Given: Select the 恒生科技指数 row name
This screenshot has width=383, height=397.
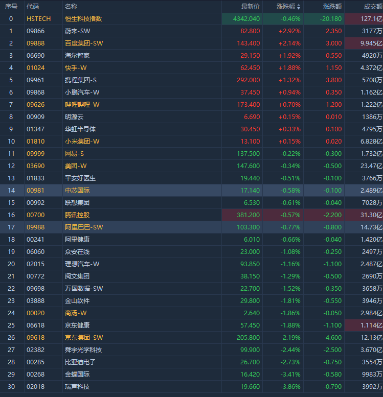Looking at the screenshot, I should 83,19.
